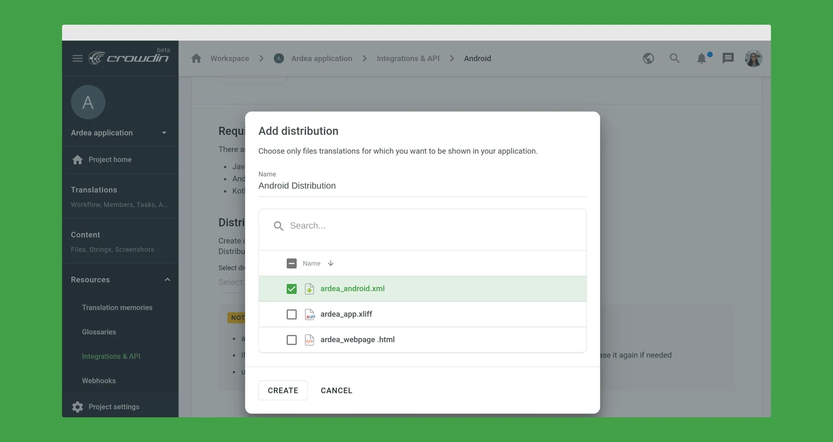Image resolution: width=833 pixels, height=442 pixels.
Task: Open the search magnifier in the top bar
Action: pos(674,58)
